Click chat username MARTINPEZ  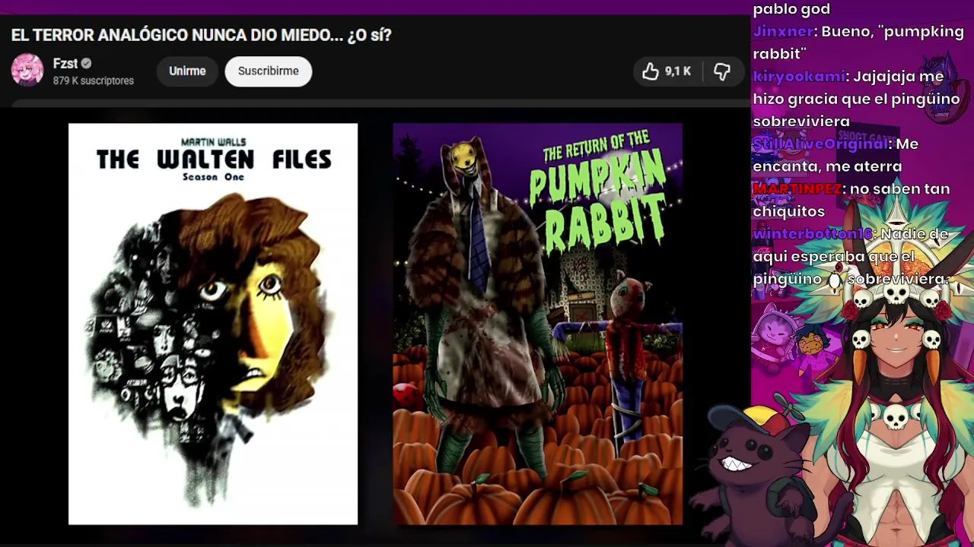pos(797,188)
